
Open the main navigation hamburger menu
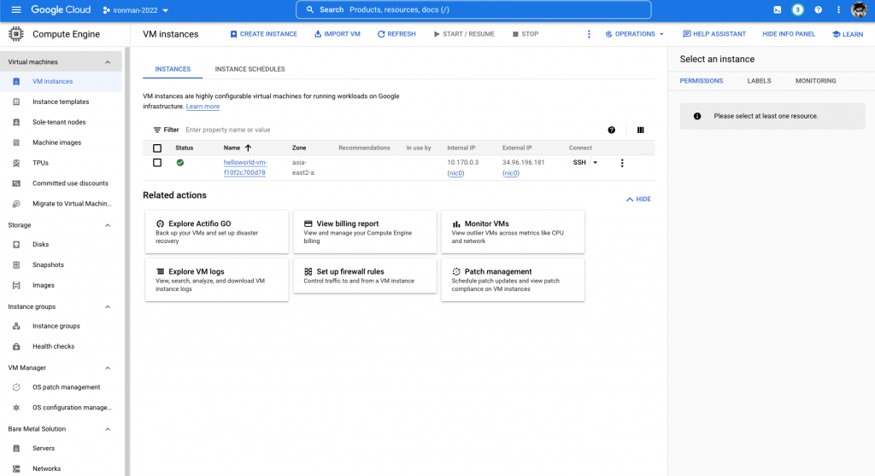point(16,9)
